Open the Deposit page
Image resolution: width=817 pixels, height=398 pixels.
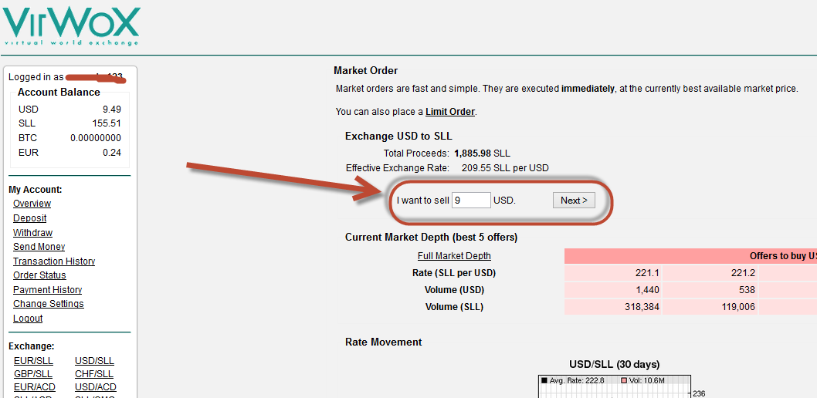click(29, 218)
